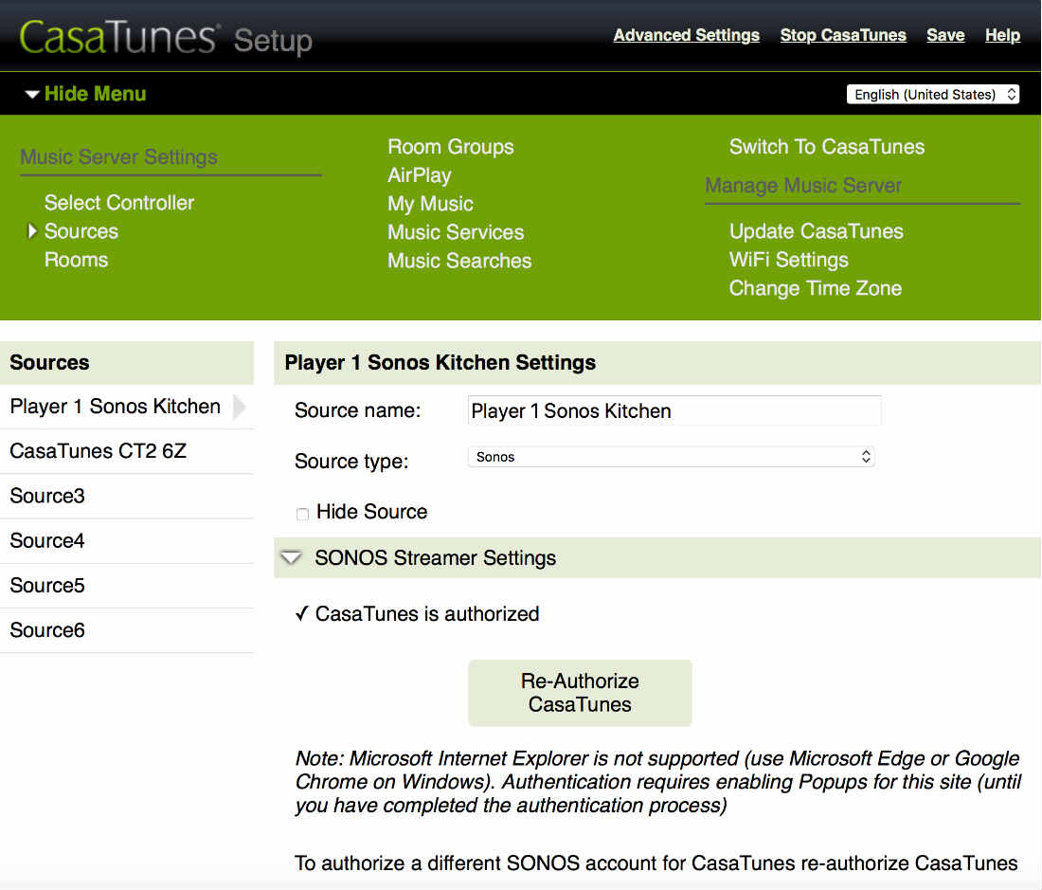Select Source4 in the sources list
This screenshot has width=1042, height=890.
coord(126,541)
